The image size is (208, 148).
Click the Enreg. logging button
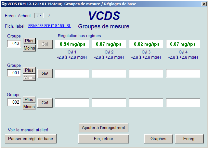189,139
